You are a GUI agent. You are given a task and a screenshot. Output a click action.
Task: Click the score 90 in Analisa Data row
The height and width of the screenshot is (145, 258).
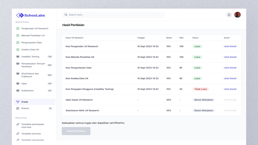click(181, 78)
